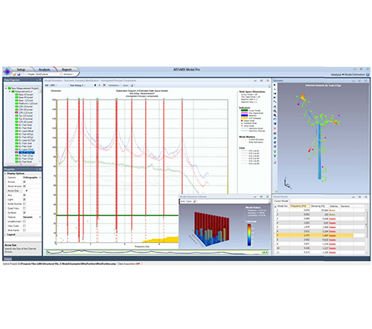Click the blue help icon beside Modal Estimation
Viewport: 372px width, 329px height.
368,74
